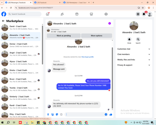
Task: Open the Notifications bell with 20 badge
Action: pyautogui.click(x=144, y=14)
